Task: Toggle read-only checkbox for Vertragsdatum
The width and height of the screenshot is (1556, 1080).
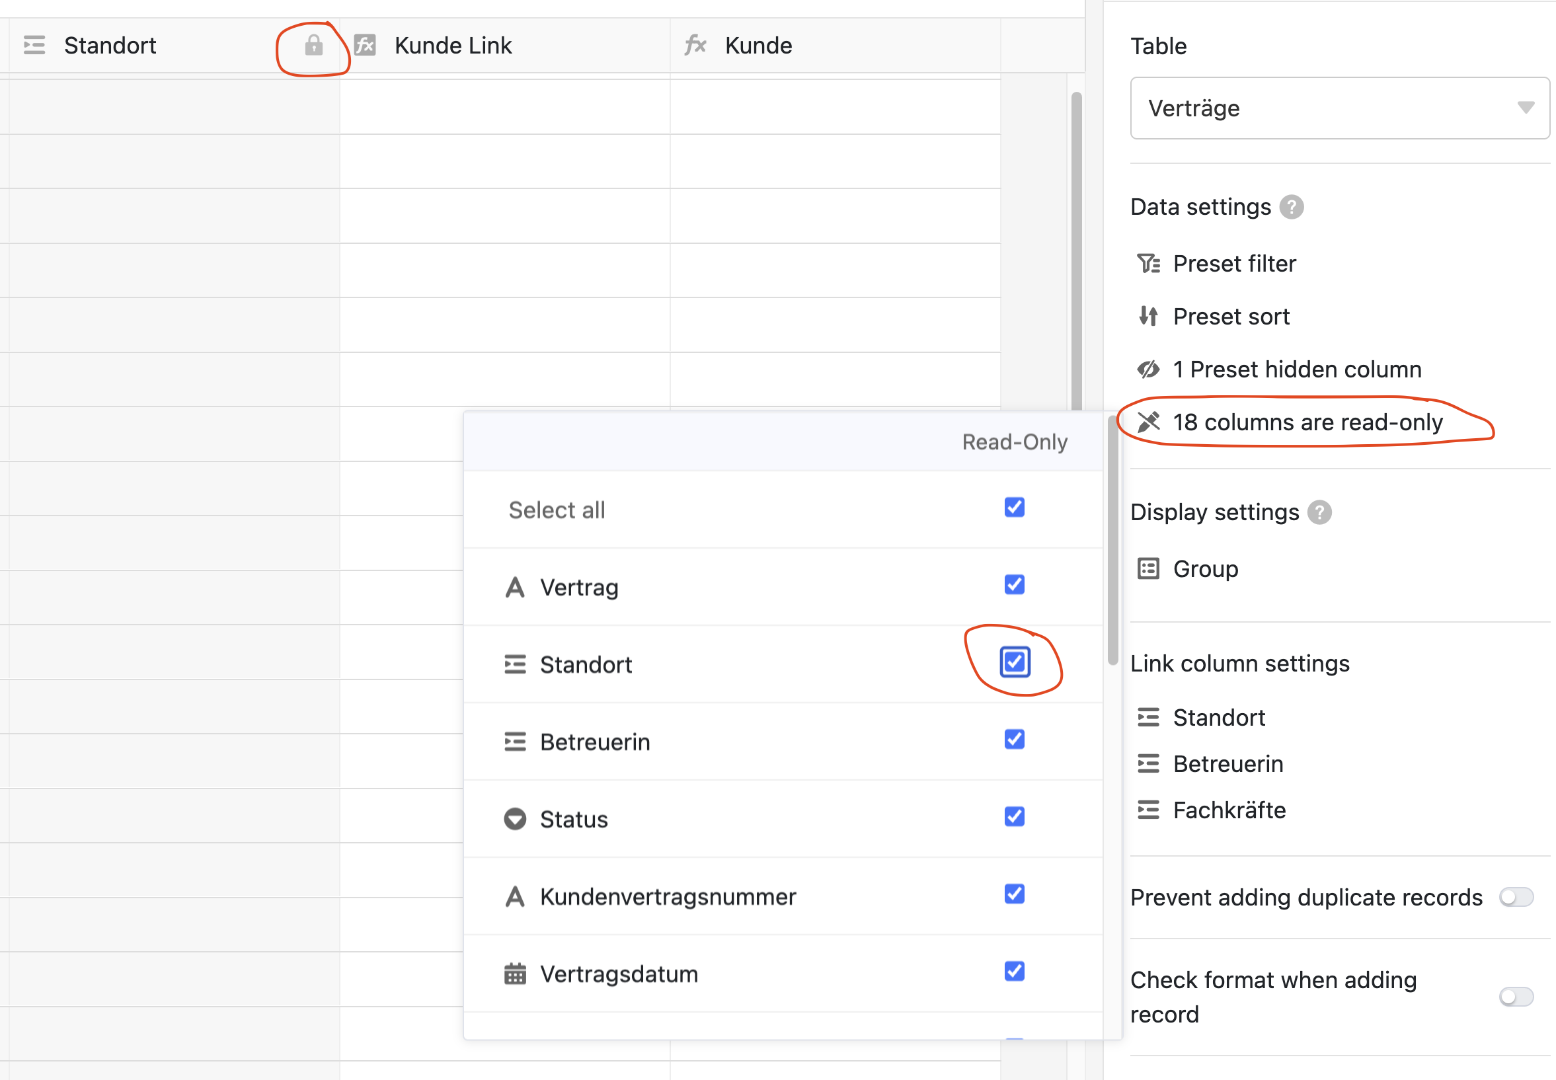Action: coord(1014,972)
